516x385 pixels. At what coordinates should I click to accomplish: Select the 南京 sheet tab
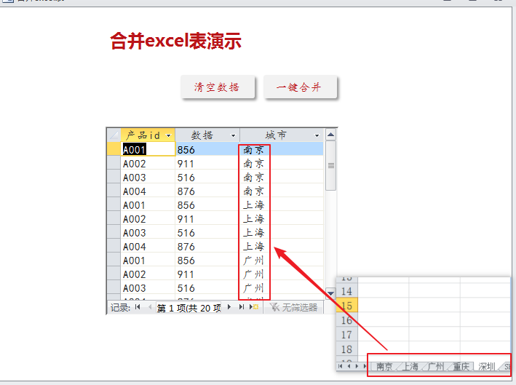tap(384, 366)
